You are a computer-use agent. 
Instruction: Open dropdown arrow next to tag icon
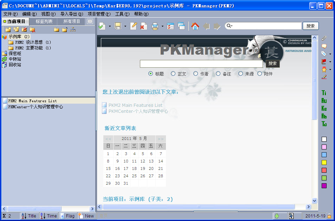click(330, 54)
